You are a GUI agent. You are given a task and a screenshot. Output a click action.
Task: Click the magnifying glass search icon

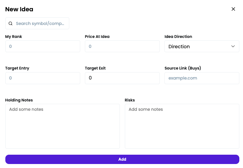(11, 24)
